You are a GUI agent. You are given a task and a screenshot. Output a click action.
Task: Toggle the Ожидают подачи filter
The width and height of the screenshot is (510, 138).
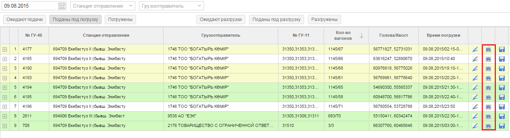pos(25,19)
